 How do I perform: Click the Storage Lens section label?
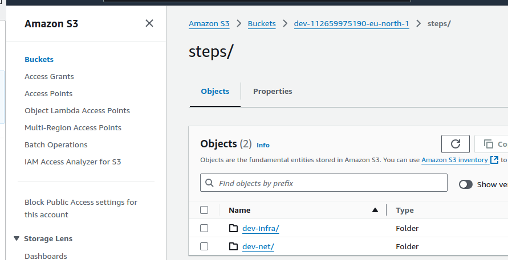pos(48,238)
